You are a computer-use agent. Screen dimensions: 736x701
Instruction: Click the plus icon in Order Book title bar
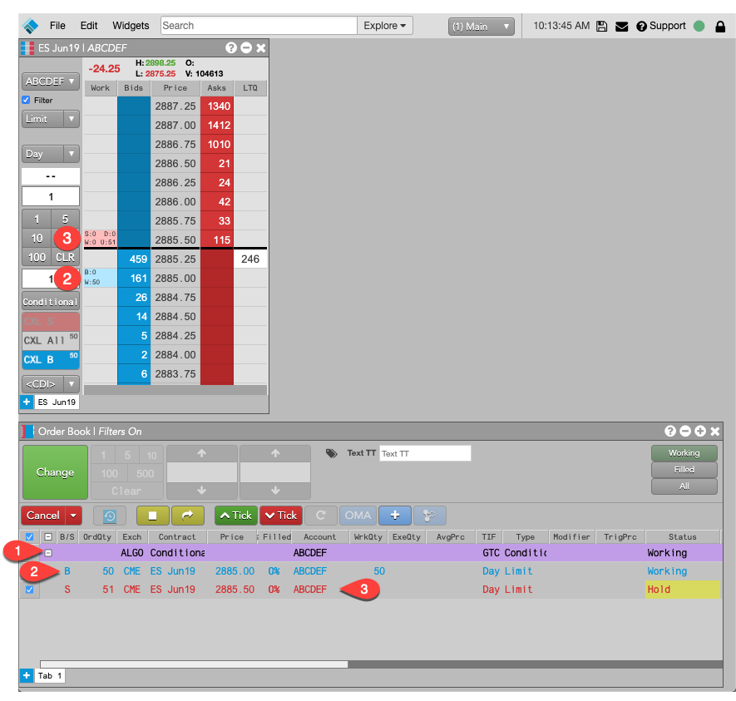700,431
